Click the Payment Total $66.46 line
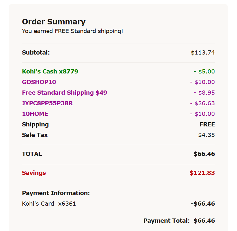Image resolution: width=237 pixels, height=231 pixels. [x=179, y=221]
